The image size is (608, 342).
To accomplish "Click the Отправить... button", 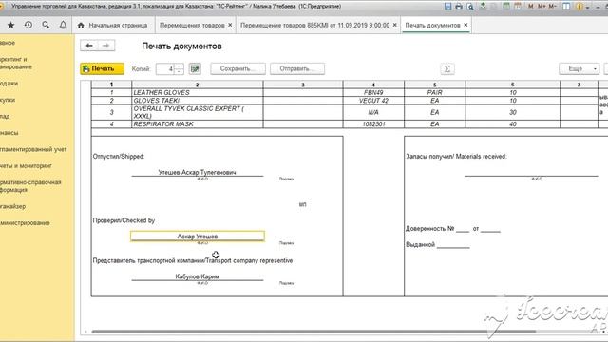I will [x=297, y=68].
